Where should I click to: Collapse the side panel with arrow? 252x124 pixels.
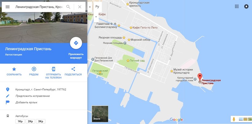tap(90, 7)
